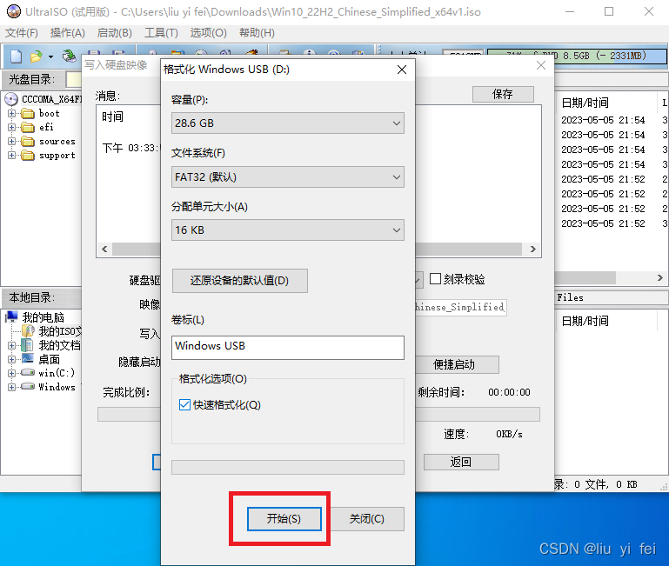
Task: Toggle the 快速格式化(Q) checkbox
Action: coord(184,405)
